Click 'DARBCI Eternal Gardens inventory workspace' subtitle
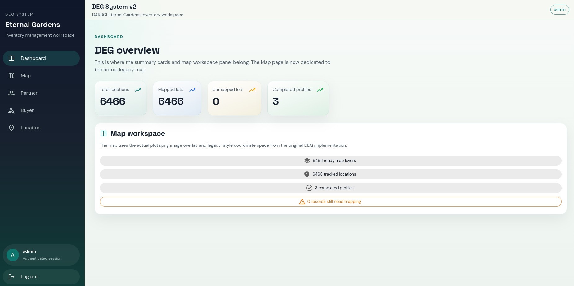Screen dimensions: 574x286 point(138,15)
